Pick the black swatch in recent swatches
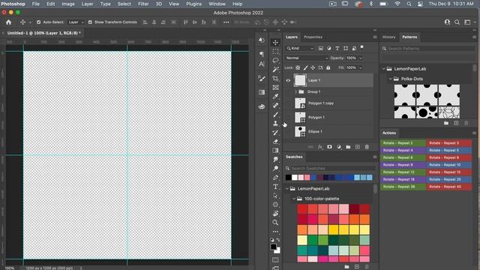480x270 pixels. (x=288, y=178)
